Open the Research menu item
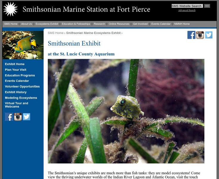The image size is (219, 179). 99,24
